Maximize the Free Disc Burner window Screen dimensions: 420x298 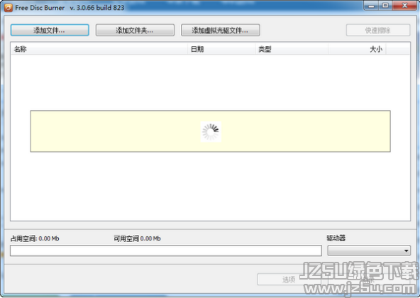tap(385, 6)
